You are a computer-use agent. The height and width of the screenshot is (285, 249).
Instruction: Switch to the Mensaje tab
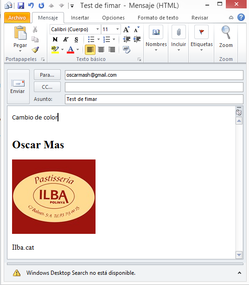point(48,18)
